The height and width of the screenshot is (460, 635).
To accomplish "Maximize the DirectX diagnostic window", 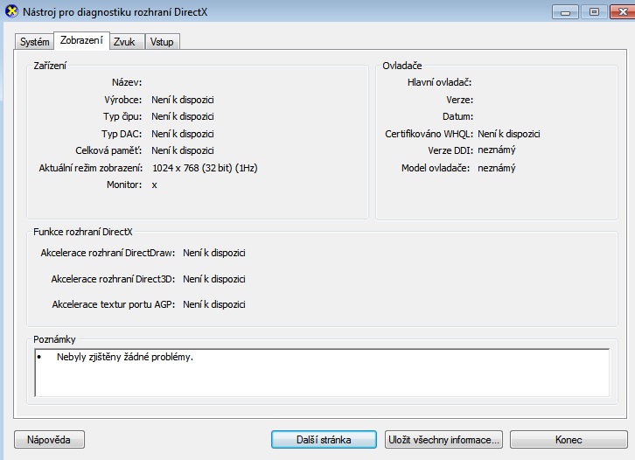I will pos(594,12).
